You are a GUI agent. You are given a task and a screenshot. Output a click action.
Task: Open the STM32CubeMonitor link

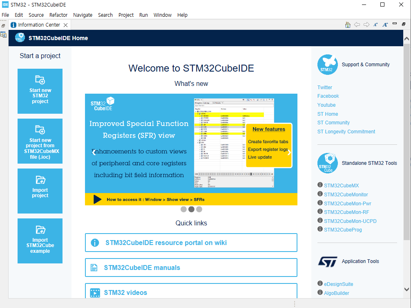point(346,194)
